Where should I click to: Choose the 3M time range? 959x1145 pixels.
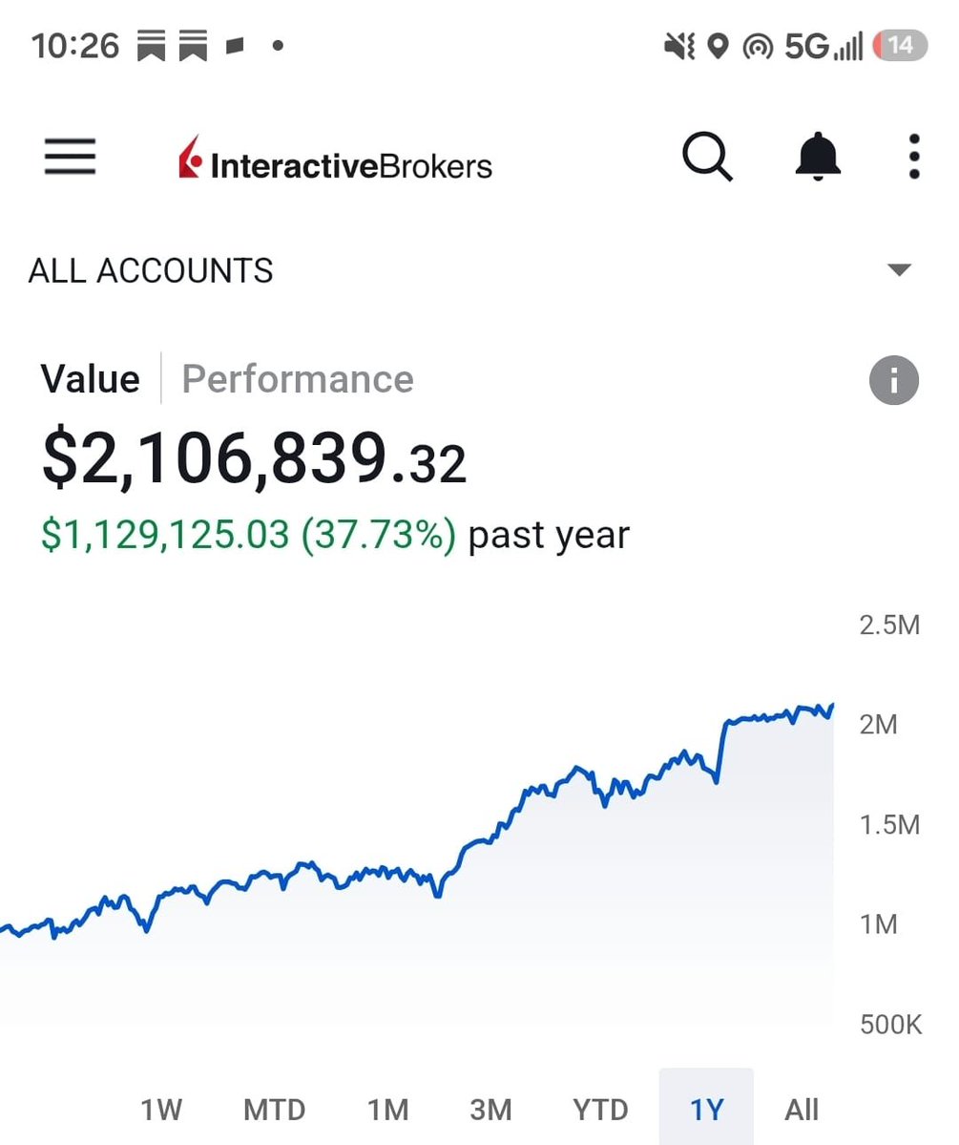pyautogui.click(x=490, y=1110)
